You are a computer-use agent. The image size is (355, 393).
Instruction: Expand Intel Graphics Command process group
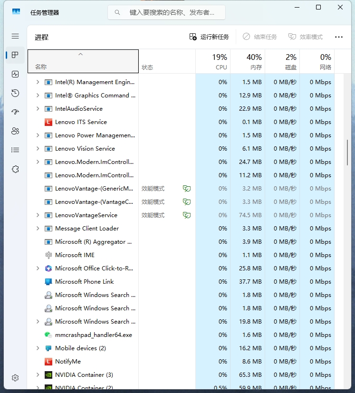38,95
